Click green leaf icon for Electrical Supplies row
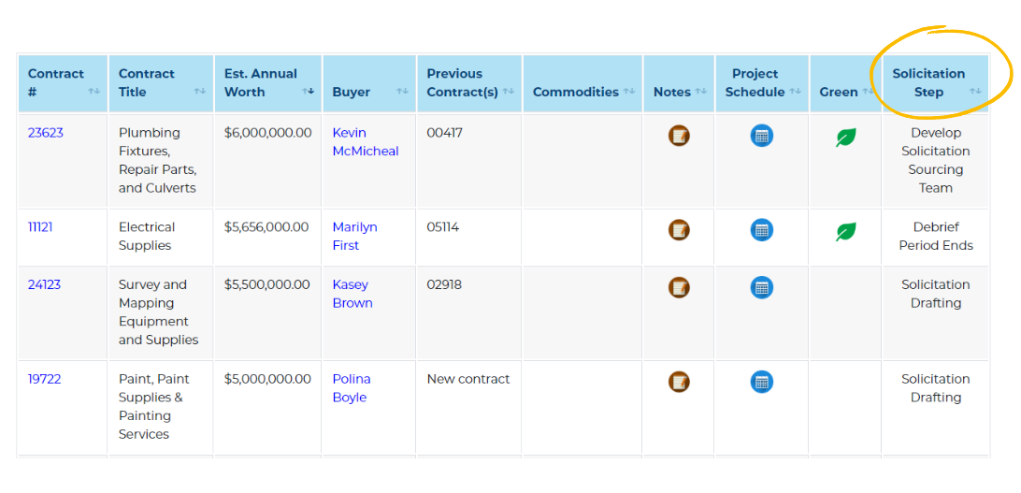1021x493 pixels. 846,232
